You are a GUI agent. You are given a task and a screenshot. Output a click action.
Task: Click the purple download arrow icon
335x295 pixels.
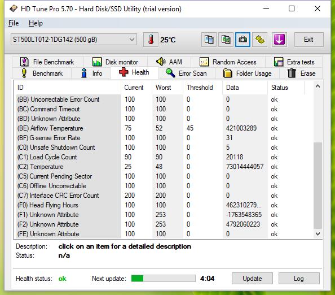coord(279,40)
